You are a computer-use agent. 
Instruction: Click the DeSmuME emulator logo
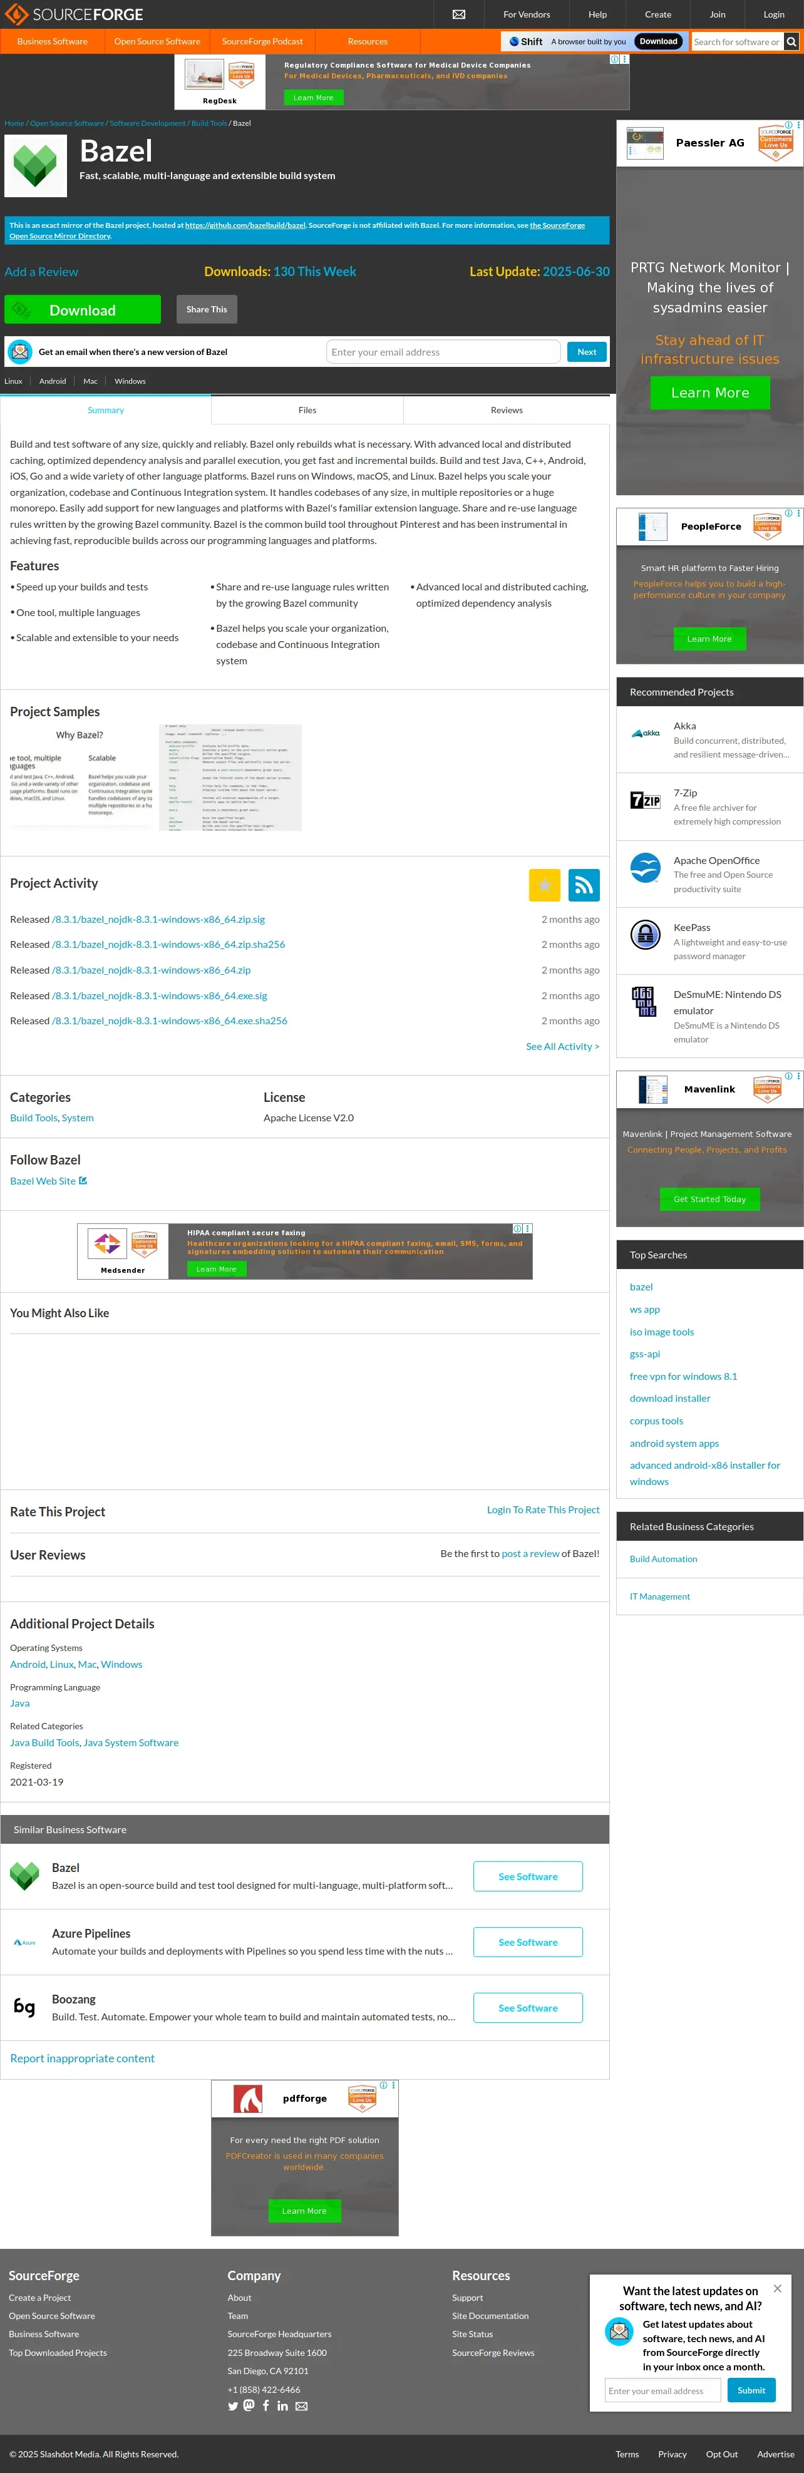pos(644,1001)
